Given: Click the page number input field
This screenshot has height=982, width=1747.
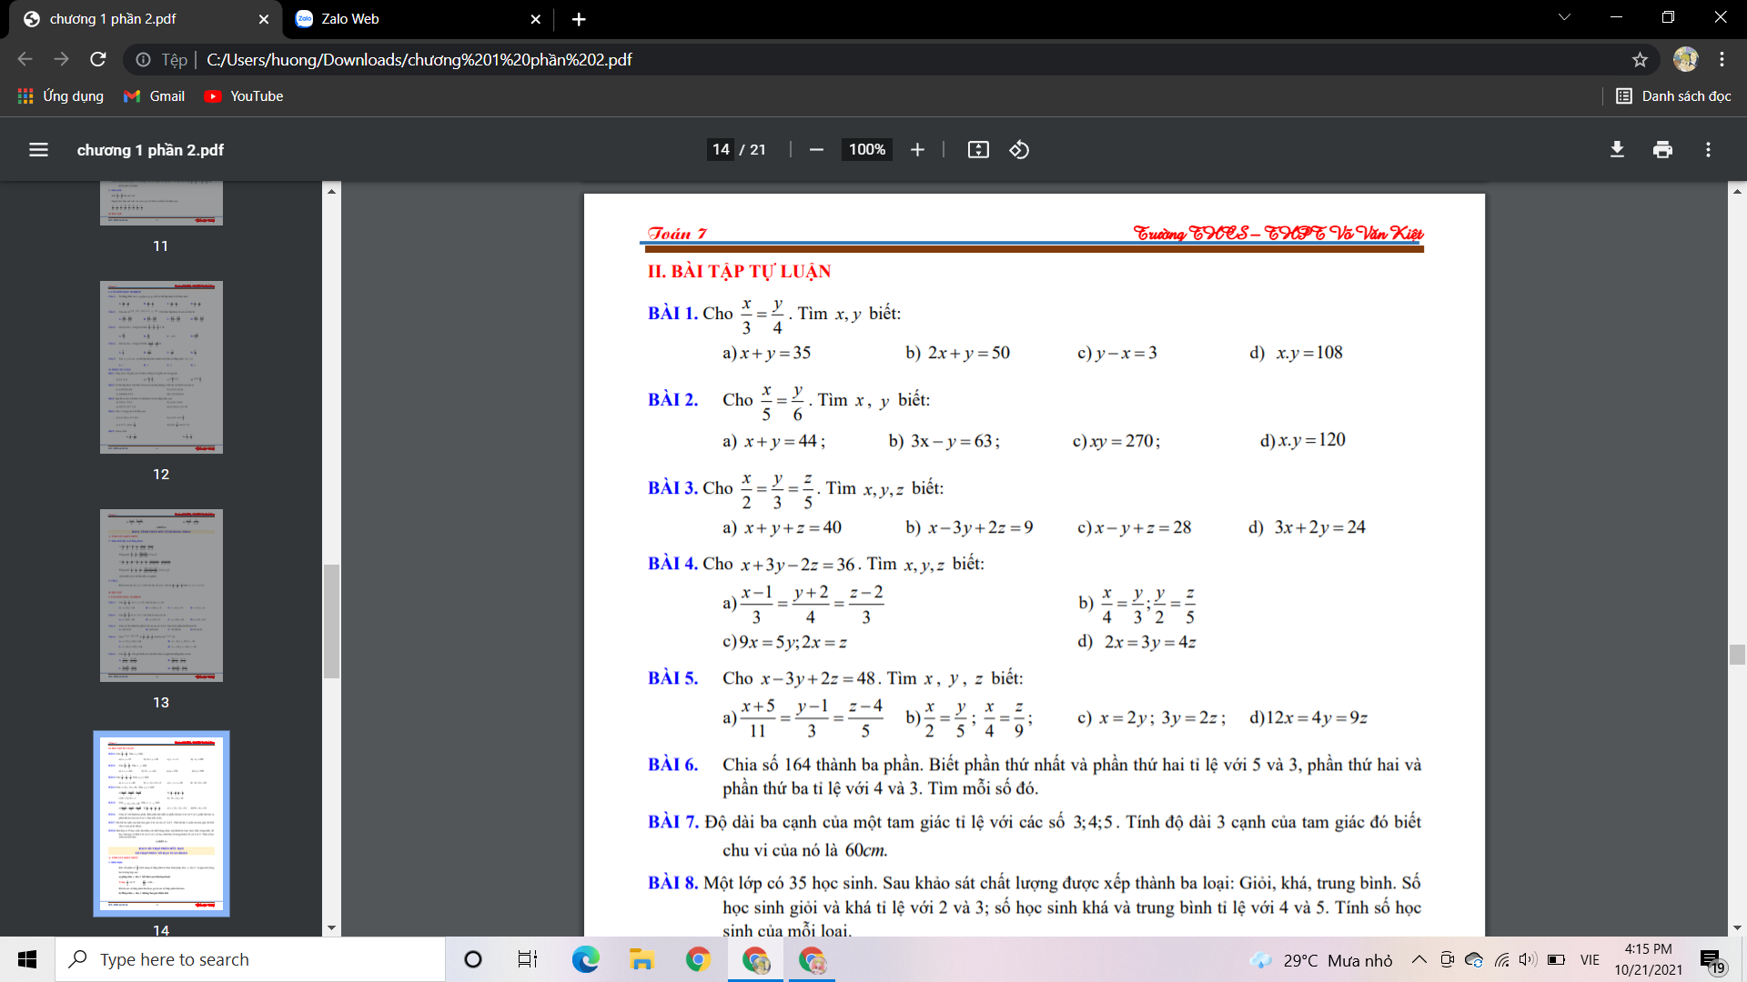Looking at the screenshot, I should tap(722, 150).
